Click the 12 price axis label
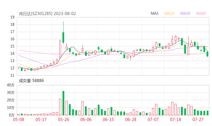Image resolution: width=212 pixels, height=126 pixels. tap(12, 68)
